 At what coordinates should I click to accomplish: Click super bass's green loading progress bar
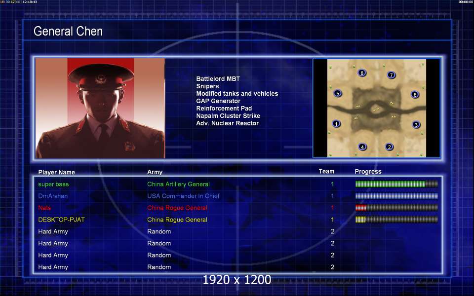point(396,184)
